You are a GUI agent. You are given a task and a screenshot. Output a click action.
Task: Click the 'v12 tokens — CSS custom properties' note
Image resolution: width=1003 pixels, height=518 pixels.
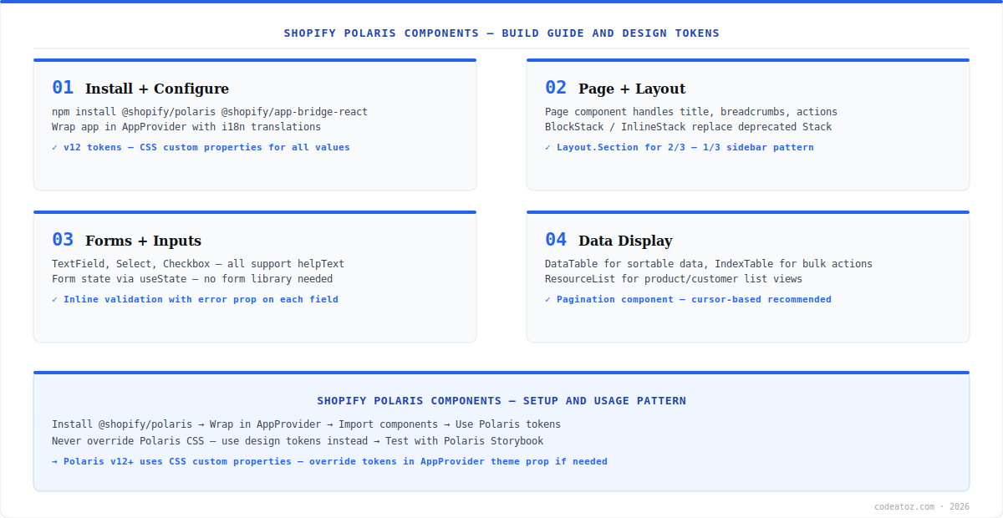pos(201,147)
